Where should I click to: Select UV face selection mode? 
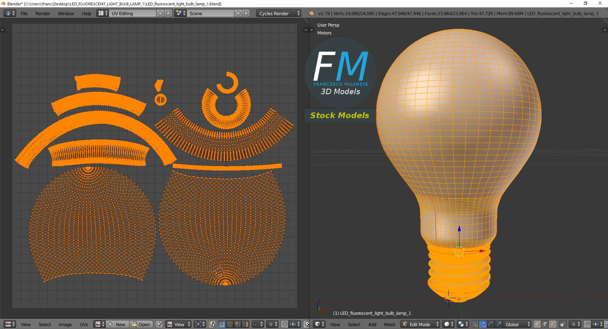pos(237,324)
